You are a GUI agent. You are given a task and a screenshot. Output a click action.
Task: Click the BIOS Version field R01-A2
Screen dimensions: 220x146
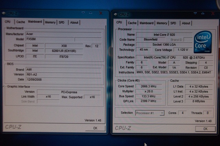click(x=64, y=74)
